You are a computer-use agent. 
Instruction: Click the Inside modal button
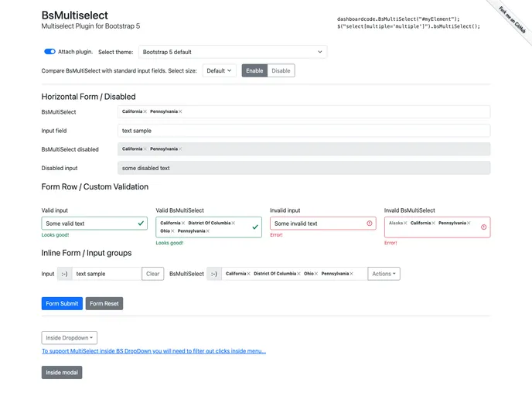(62, 372)
